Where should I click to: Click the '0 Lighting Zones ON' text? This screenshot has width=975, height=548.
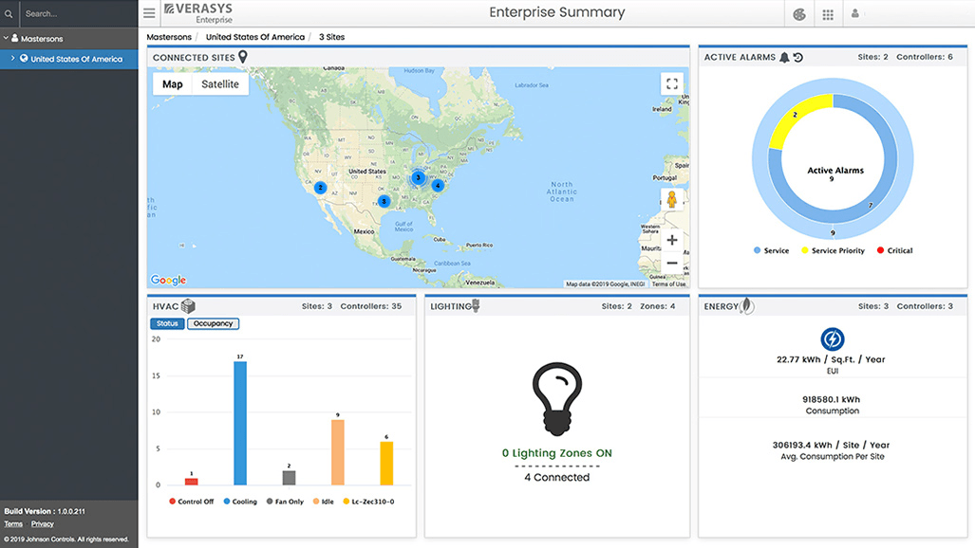point(557,453)
